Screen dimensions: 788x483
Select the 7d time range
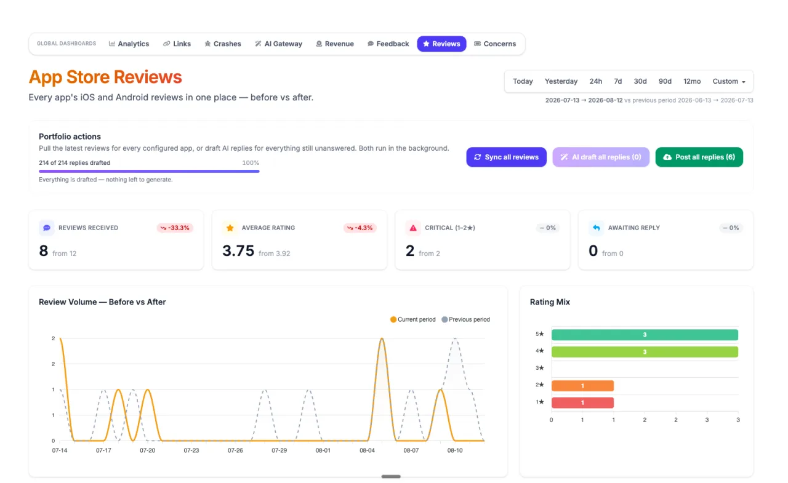[618, 81]
